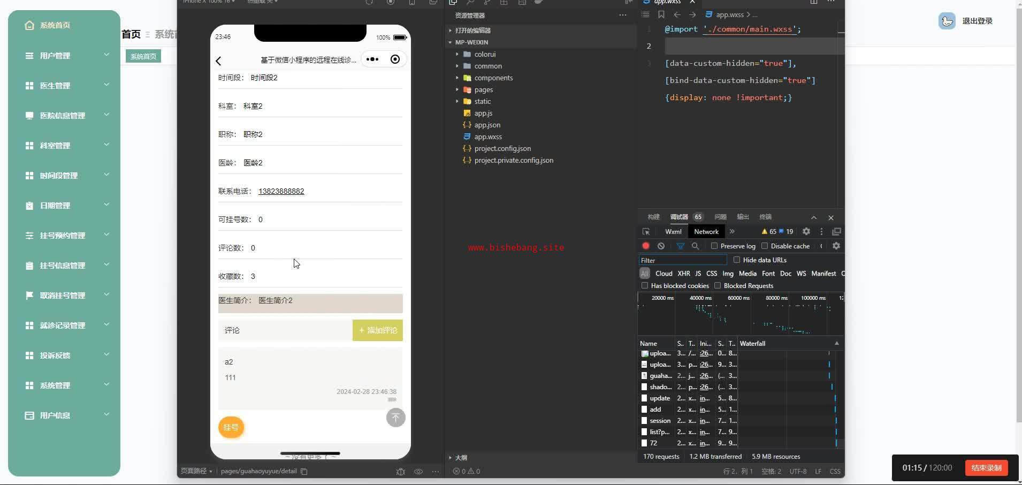
Task: Clear the network log
Action: point(661,246)
